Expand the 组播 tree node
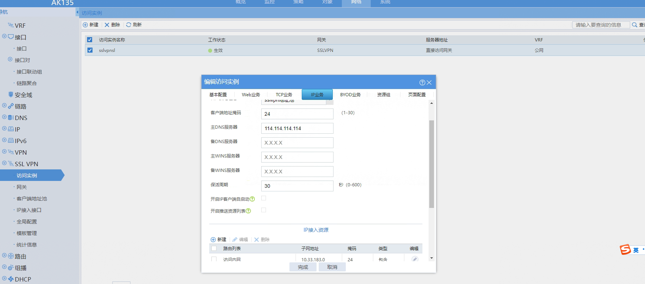 4,267
